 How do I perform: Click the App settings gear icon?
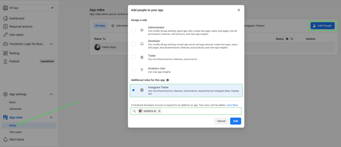(5, 94)
